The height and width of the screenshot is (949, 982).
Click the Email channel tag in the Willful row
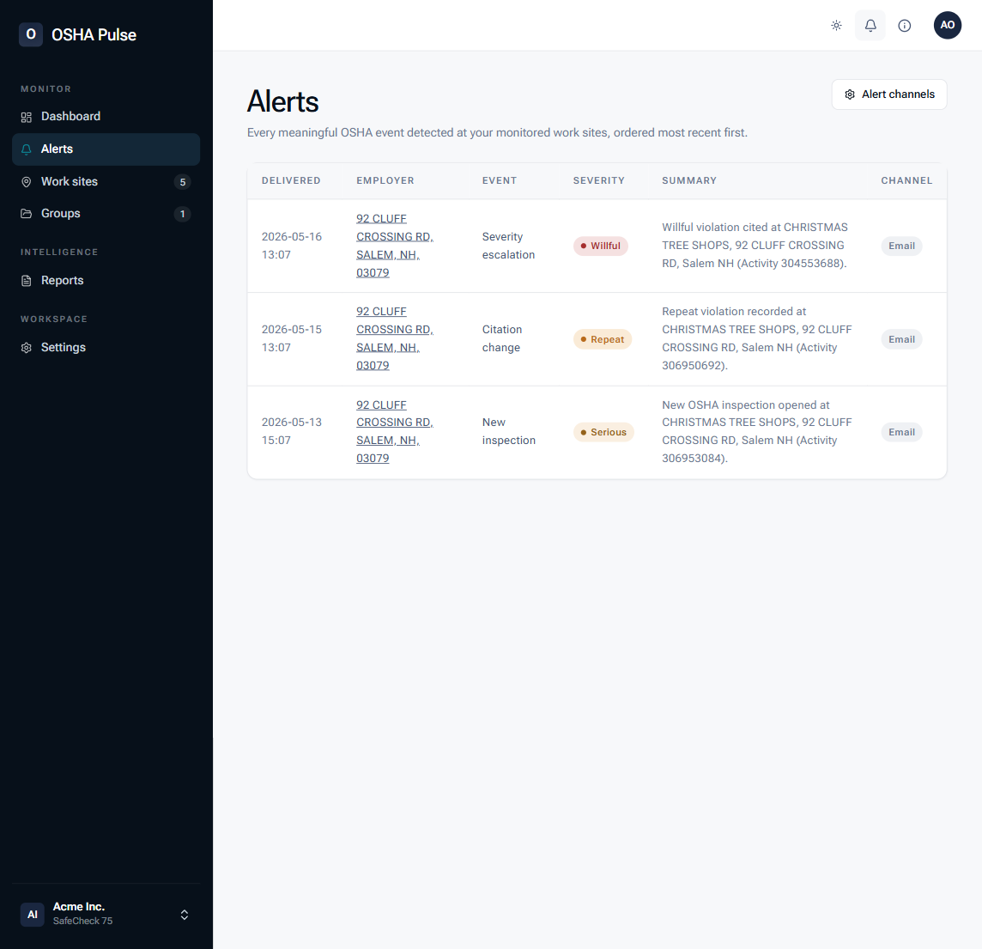tap(901, 246)
